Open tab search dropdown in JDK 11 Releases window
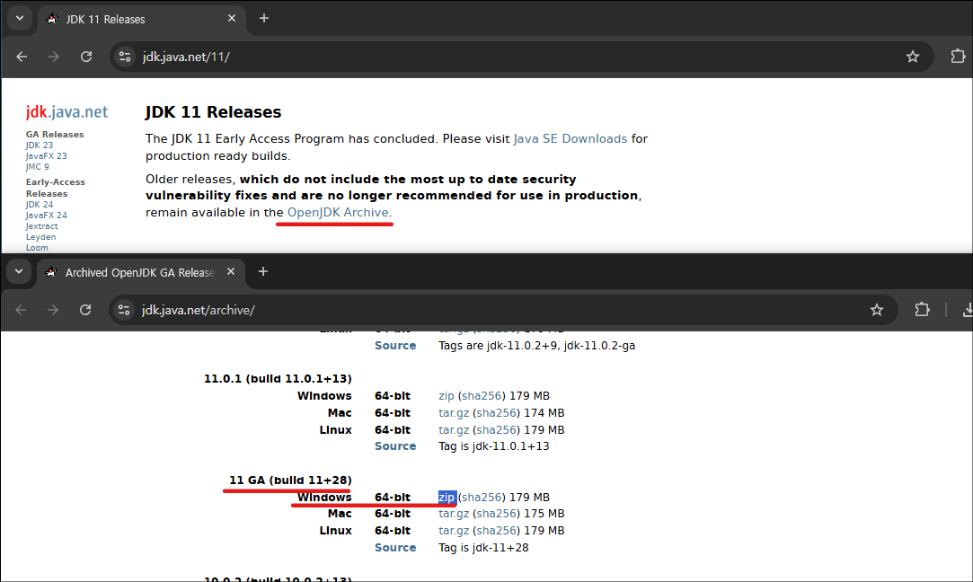 (x=19, y=18)
